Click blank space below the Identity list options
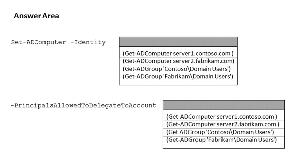The height and width of the screenshot is (165, 304). pos(178,82)
